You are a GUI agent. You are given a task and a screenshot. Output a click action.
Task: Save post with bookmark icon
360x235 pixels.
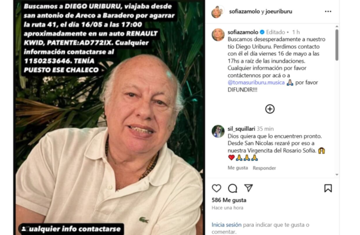tap(328, 188)
